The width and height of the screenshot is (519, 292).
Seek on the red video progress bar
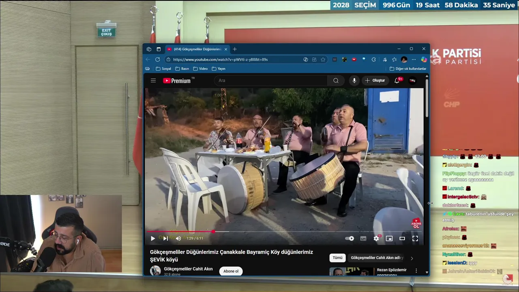284,232
